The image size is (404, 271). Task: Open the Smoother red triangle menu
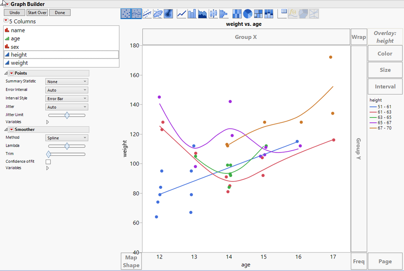tap(12, 130)
